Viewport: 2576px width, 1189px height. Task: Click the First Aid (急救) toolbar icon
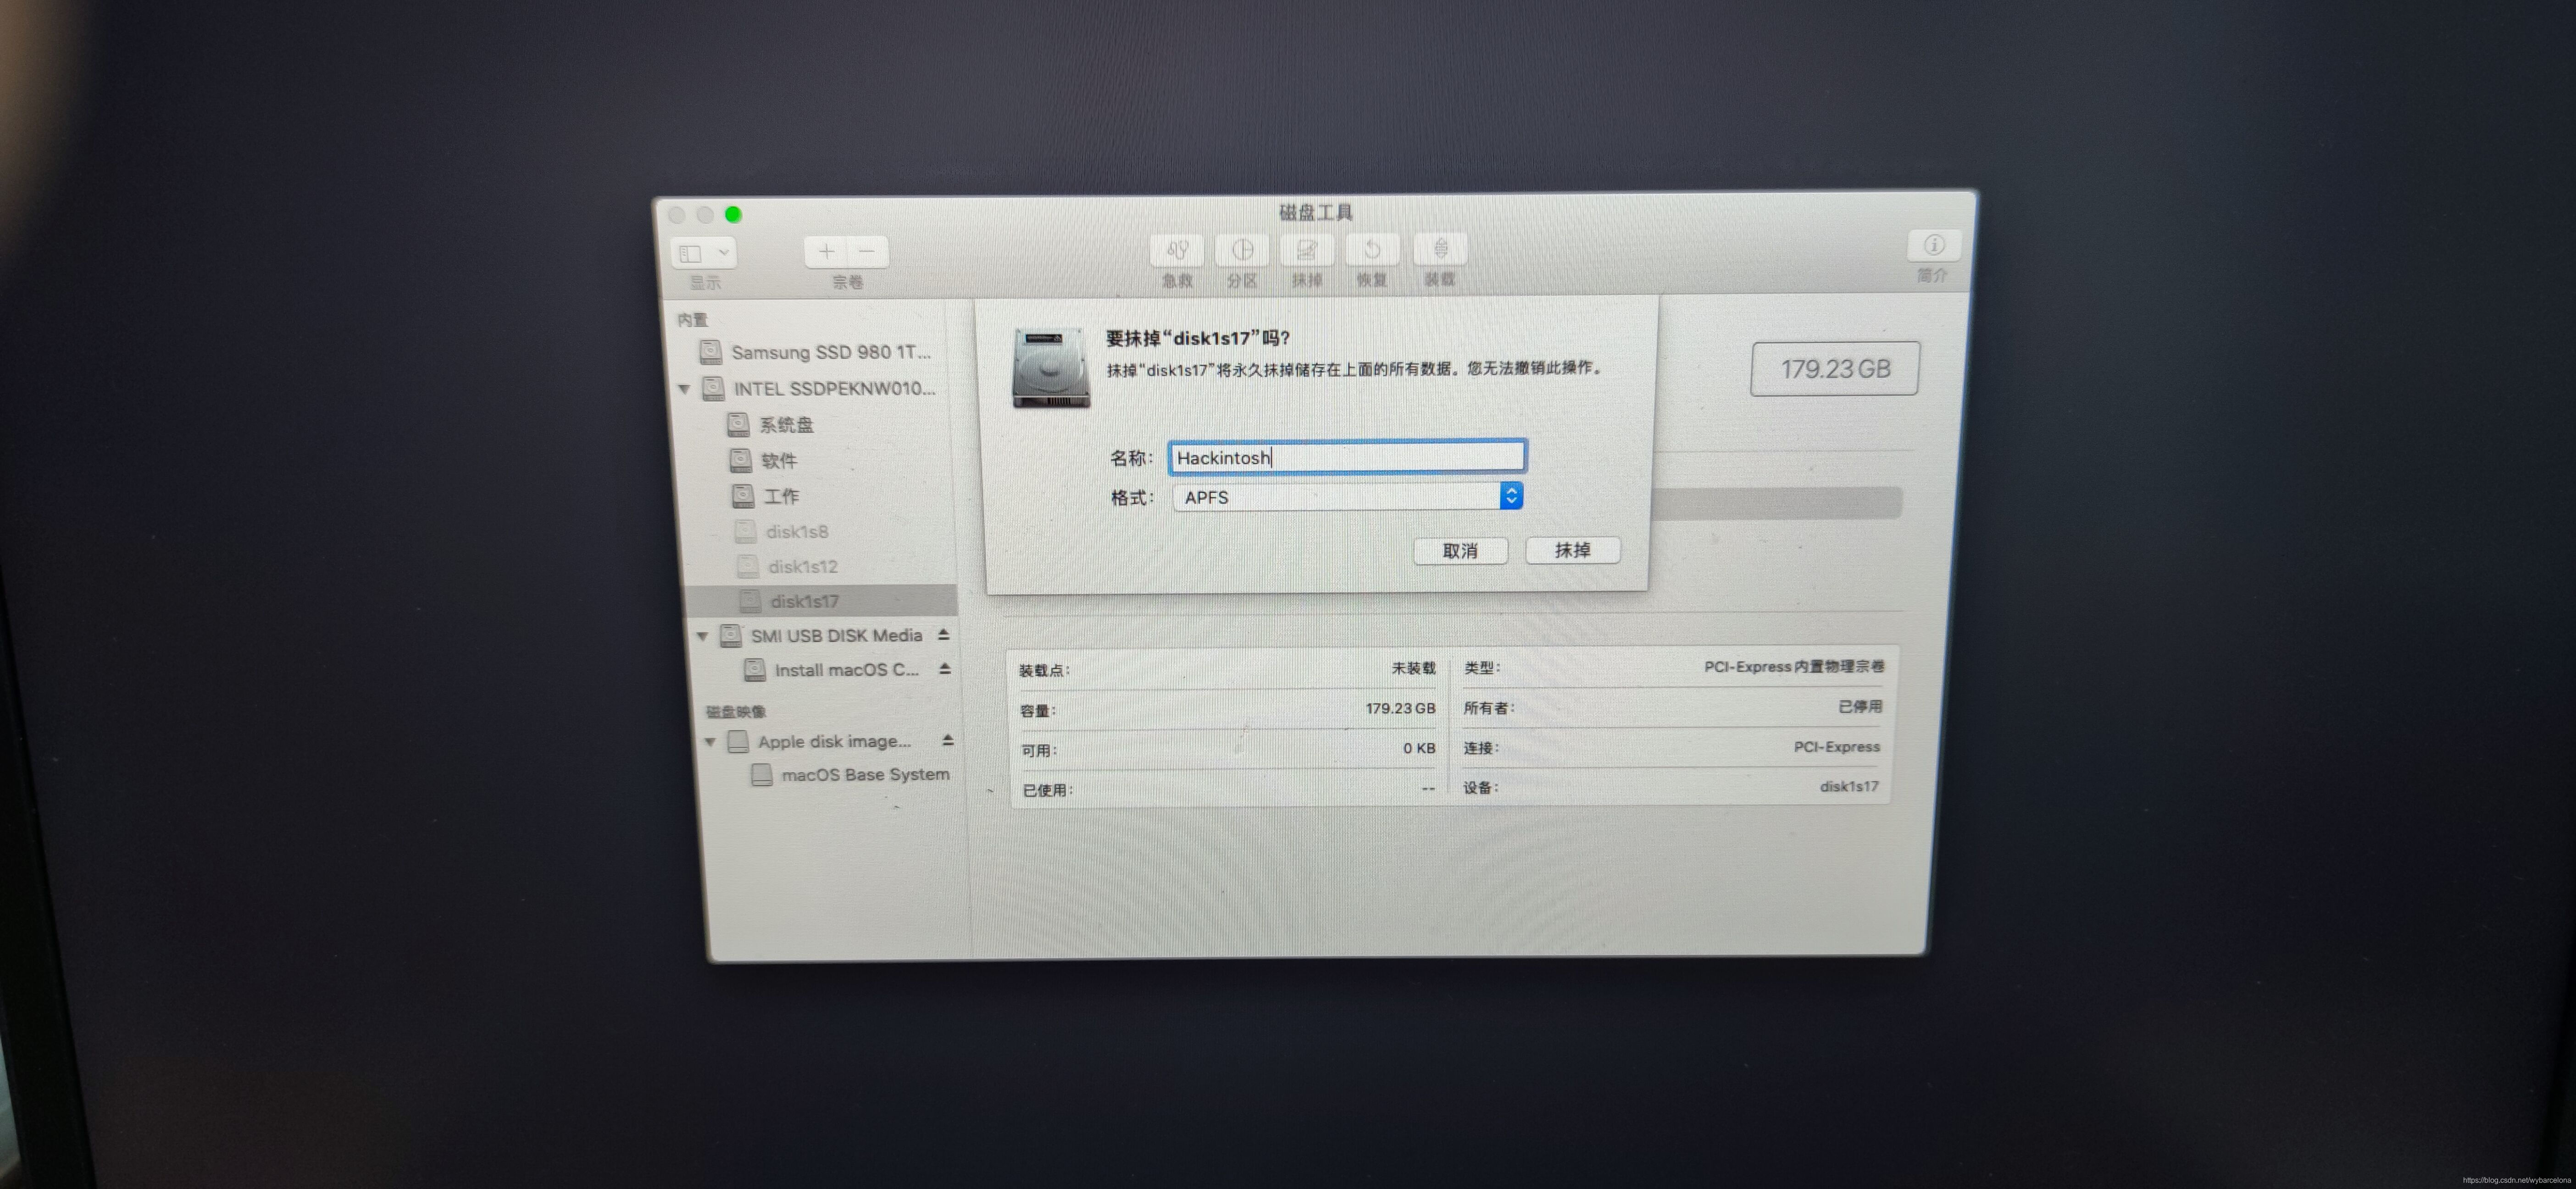click(x=1177, y=250)
